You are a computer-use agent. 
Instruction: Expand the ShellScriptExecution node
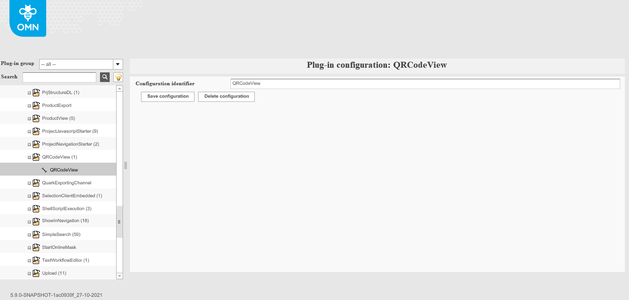(x=29, y=208)
